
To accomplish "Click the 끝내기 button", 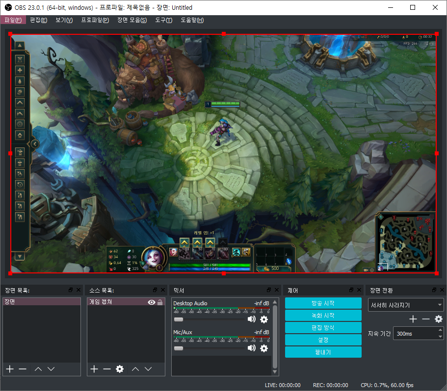I will click(x=323, y=352).
